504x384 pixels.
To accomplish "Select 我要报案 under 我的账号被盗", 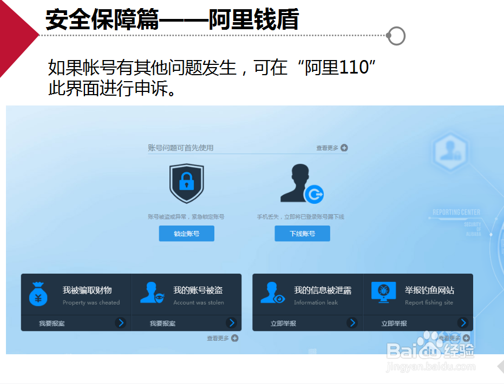I will tap(162, 323).
